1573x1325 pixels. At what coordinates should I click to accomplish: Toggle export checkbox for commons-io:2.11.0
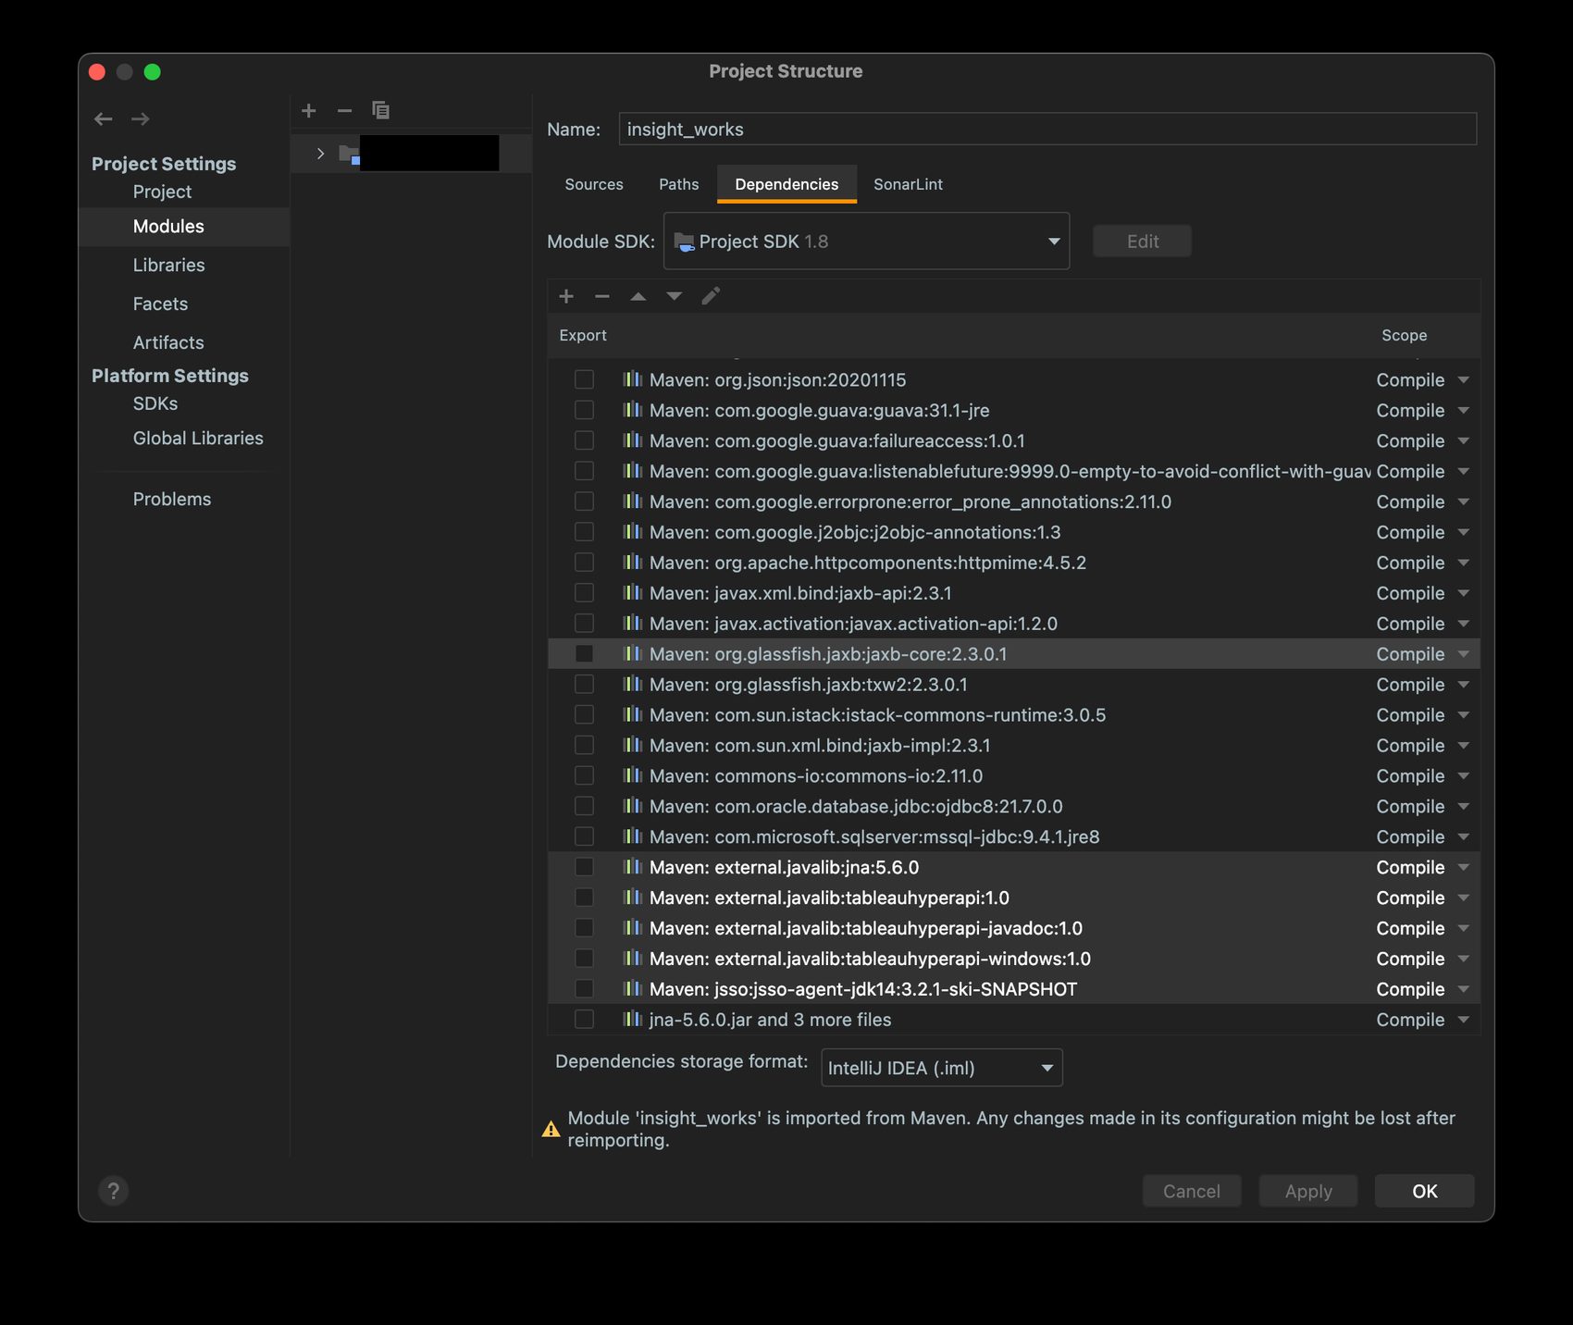point(584,775)
